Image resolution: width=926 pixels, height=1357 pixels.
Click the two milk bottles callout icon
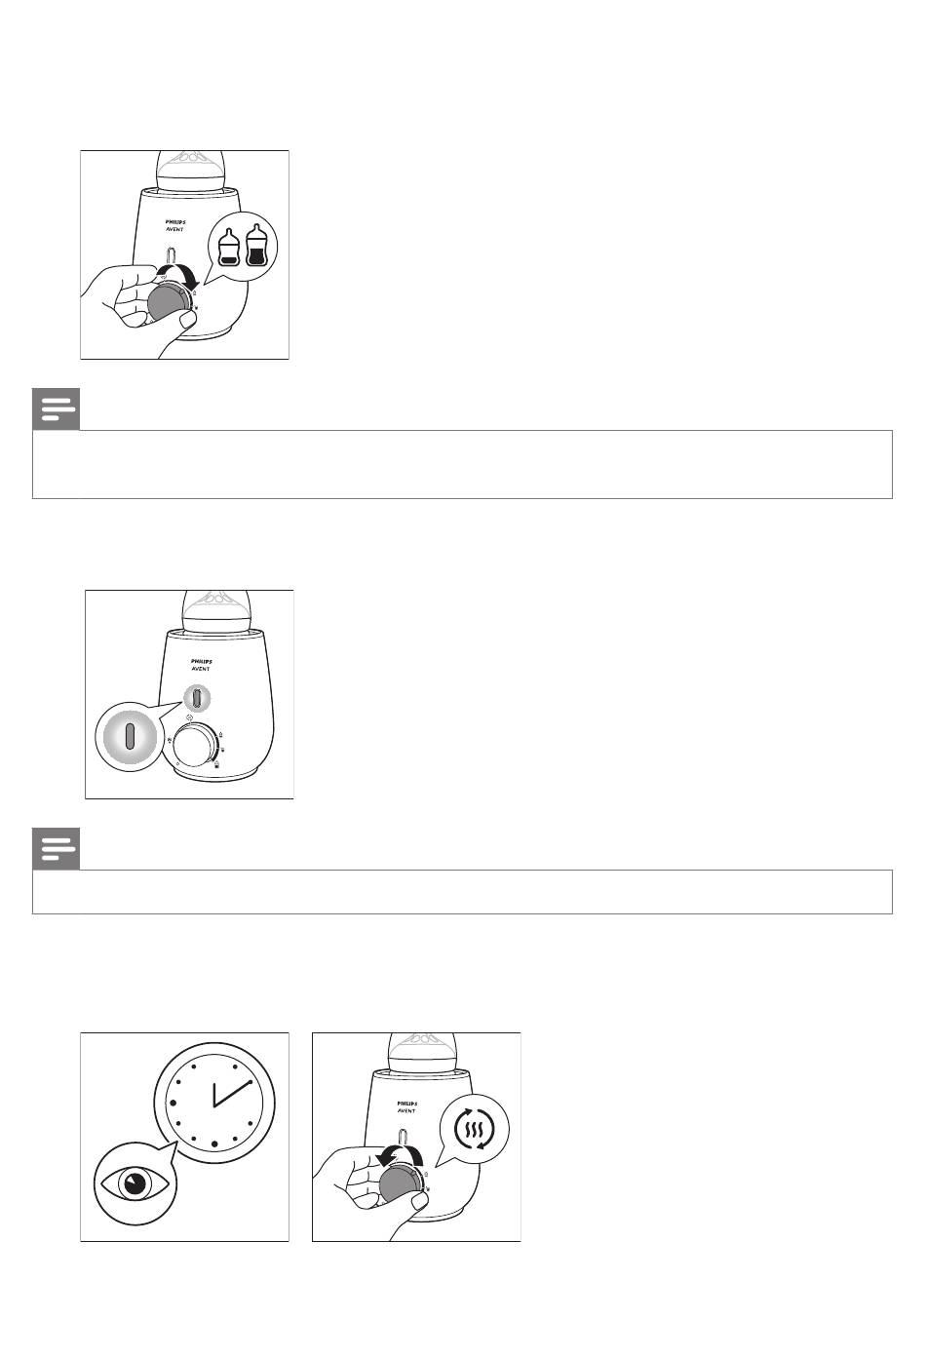click(243, 247)
